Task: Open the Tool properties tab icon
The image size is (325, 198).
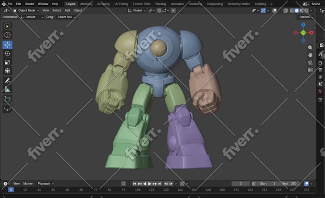Action: coord(320,54)
